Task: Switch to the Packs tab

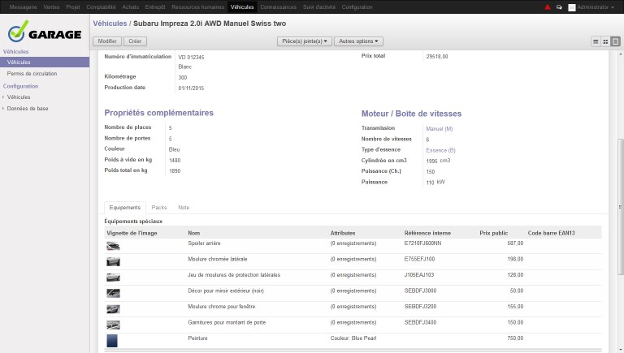Action: [159, 208]
